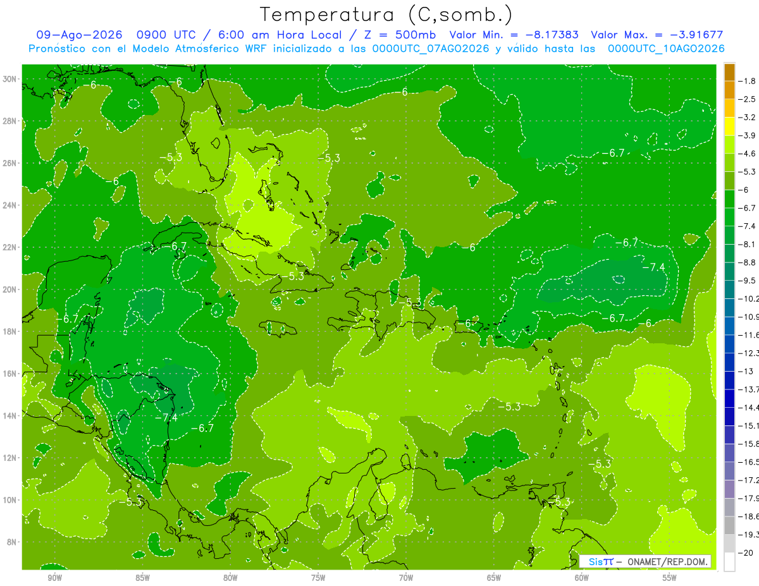This screenshot has width=759, height=586.
Task: Click the -9.5 colorbar value
Action: click(748, 281)
